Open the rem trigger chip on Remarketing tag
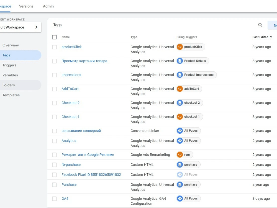The width and height of the screenshot is (277, 208). (x=184, y=155)
